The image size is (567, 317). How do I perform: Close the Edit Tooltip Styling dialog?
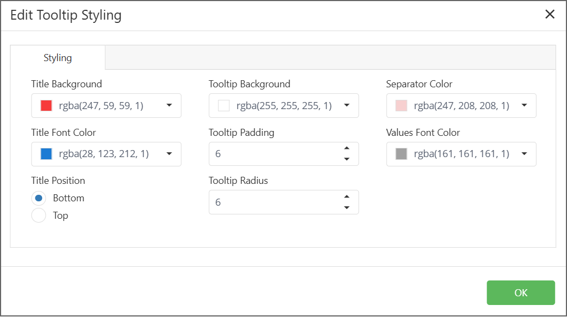click(550, 15)
